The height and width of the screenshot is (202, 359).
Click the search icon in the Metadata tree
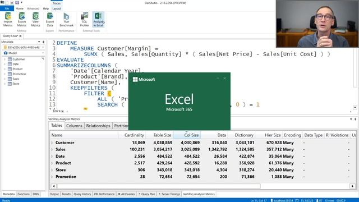click(x=43, y=59)
